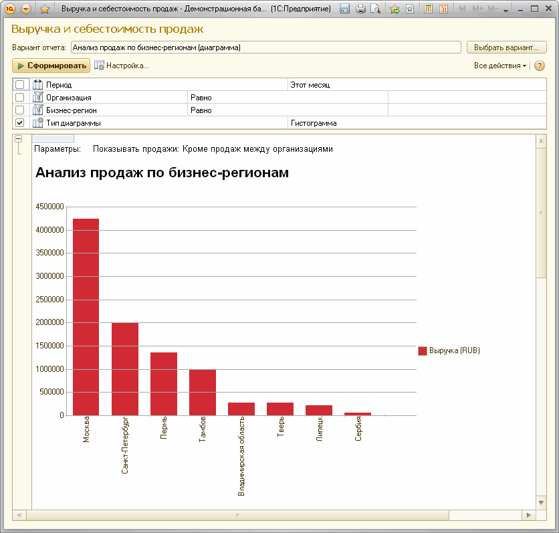The height and width of the screenshot is (533, 559).
Task: Open the calculator icon
Action: (x=428, y=9)
